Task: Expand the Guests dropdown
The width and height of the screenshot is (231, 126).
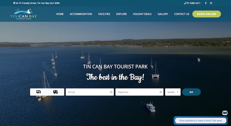Action: click(173, 92)
